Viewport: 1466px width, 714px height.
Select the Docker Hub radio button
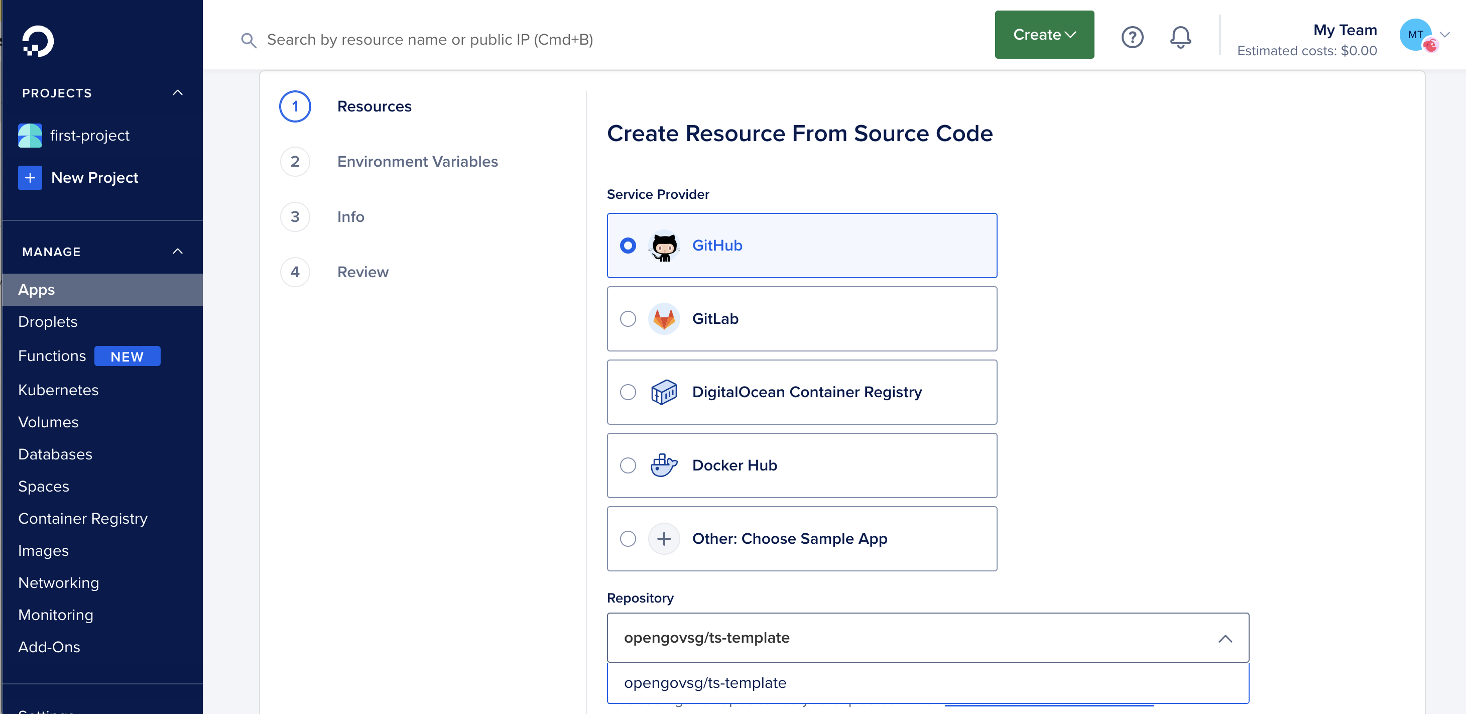pyautogui.click(x=628, y=466)
